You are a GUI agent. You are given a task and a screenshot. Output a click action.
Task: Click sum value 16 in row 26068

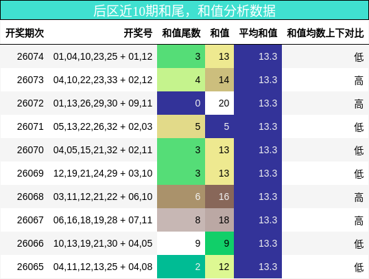[219, 197]
